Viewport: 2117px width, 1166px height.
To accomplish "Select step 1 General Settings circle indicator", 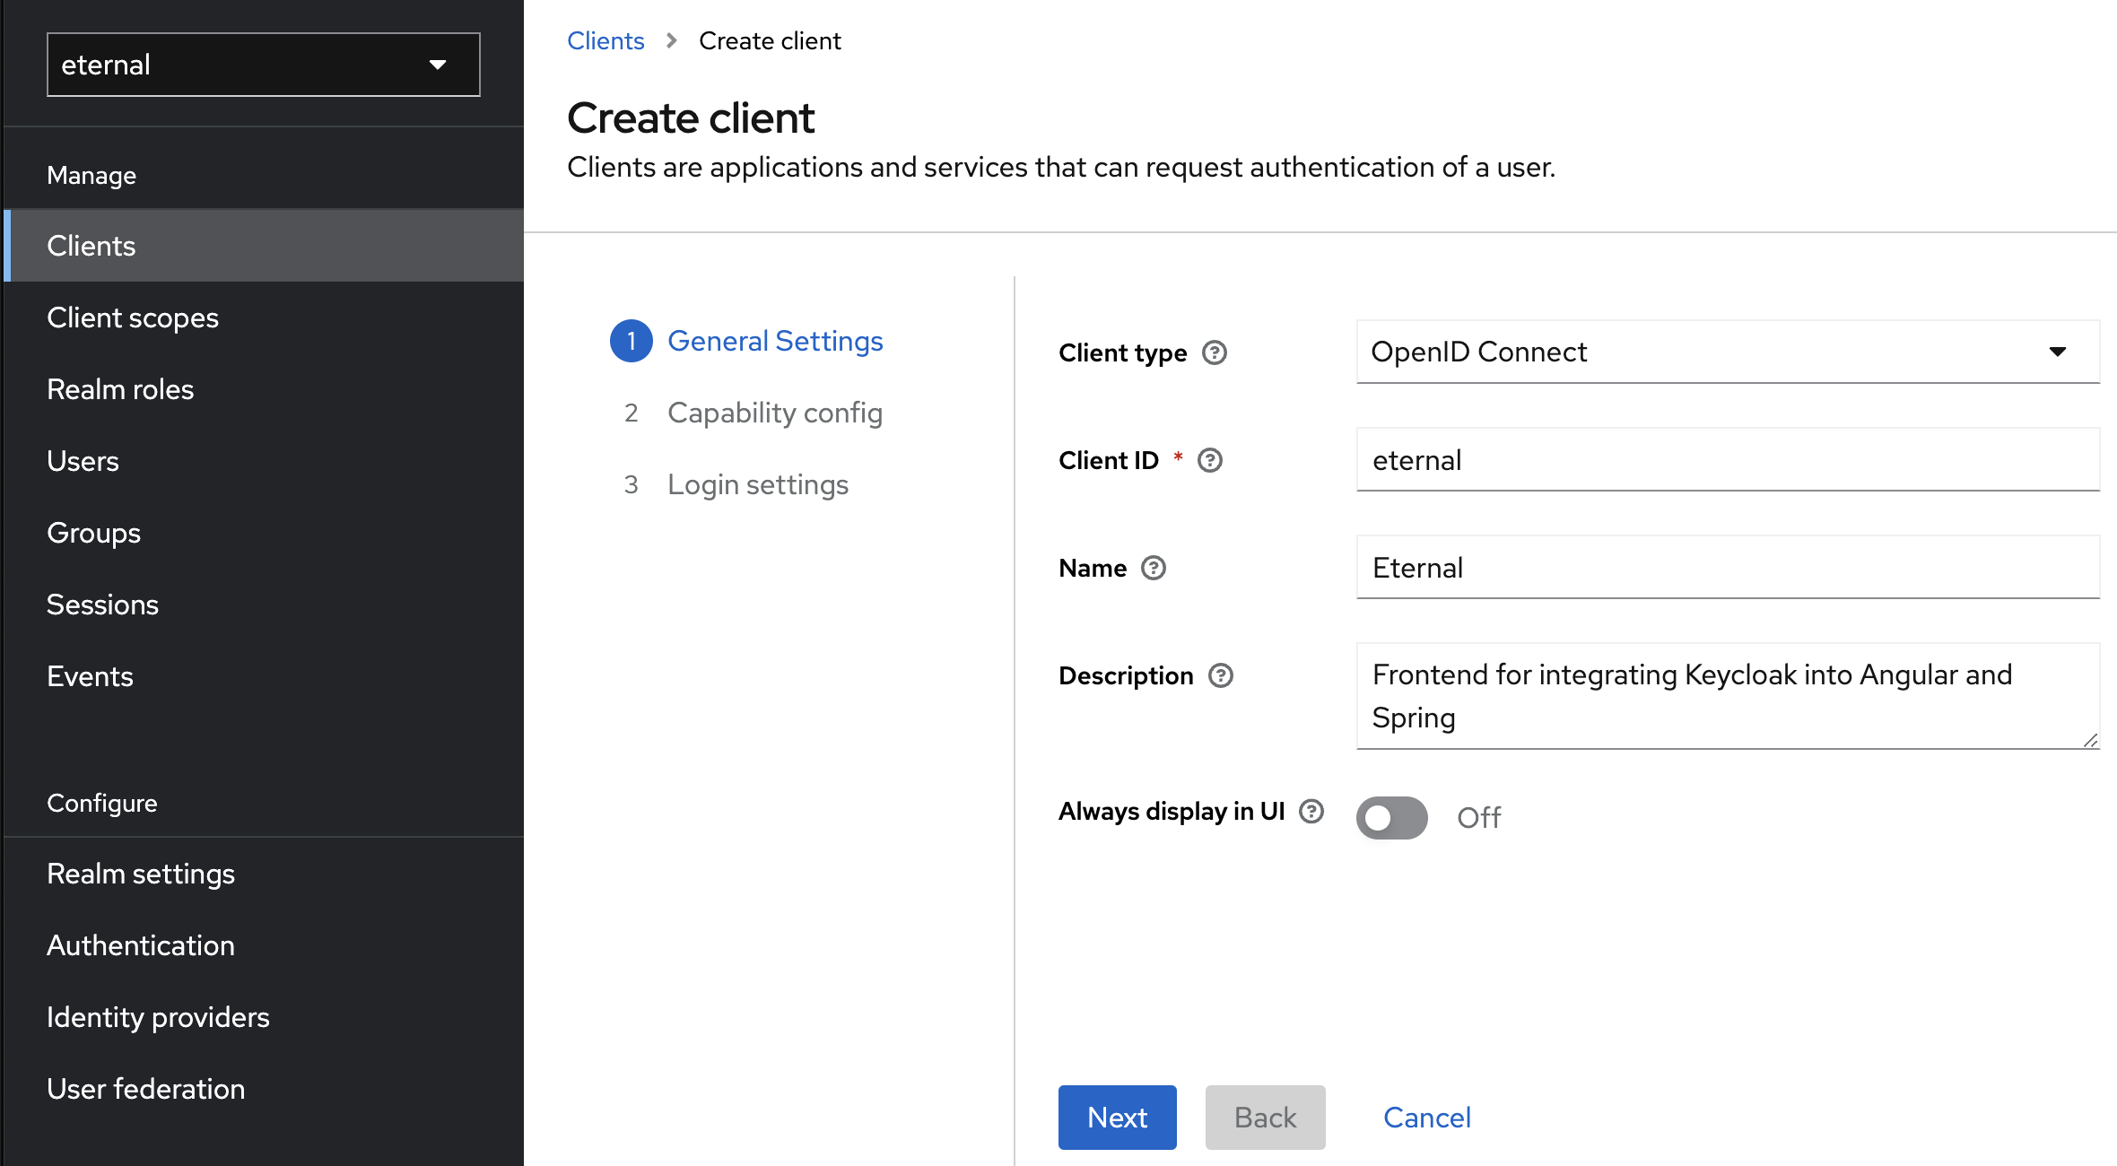I will pyautogui.click(x=631, y=341).
